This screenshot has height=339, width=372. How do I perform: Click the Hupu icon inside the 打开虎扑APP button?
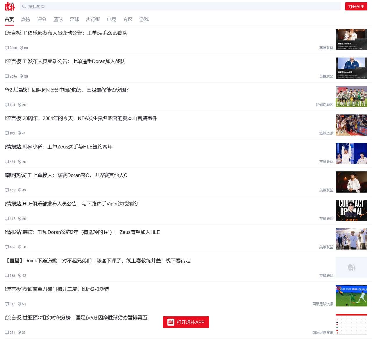click(171, 322)
